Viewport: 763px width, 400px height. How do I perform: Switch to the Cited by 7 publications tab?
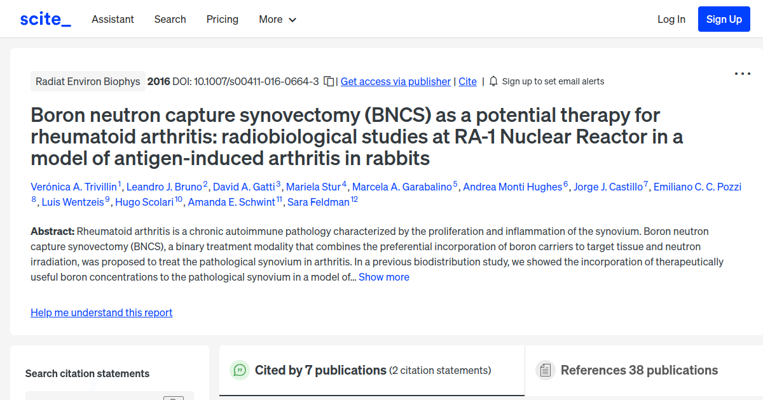click(320, 370)
